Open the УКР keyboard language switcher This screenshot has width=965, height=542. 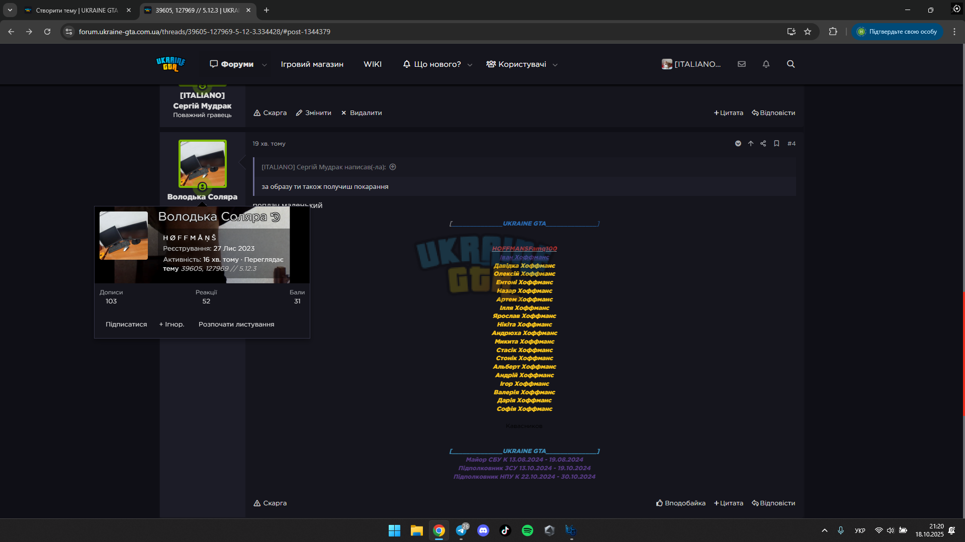point(860,530)
